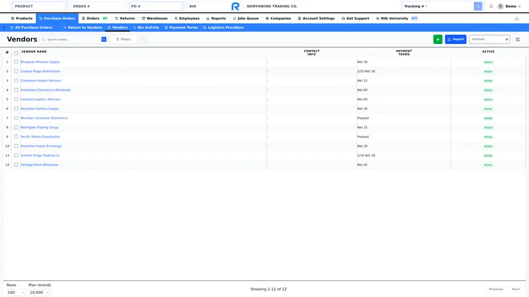Click the notification bell icon

point(491,6)
